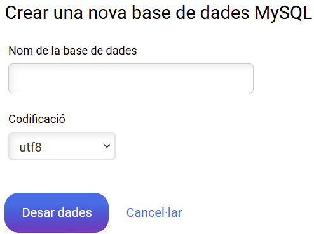This screenshot has width=314, height=234.
Task: Save the new database with Desar dades
Action: click(x=57, y=212)
